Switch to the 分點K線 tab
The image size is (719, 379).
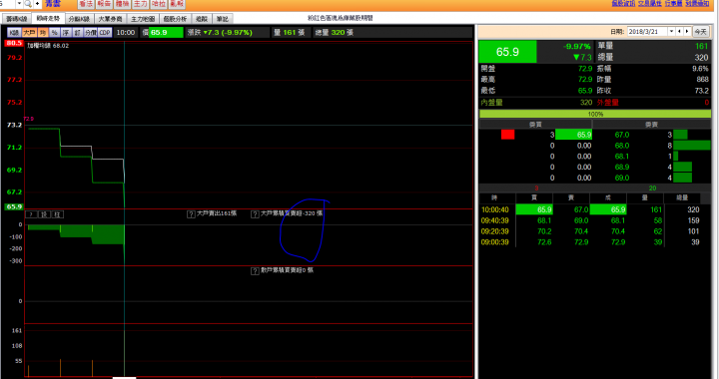pos(79,19)
